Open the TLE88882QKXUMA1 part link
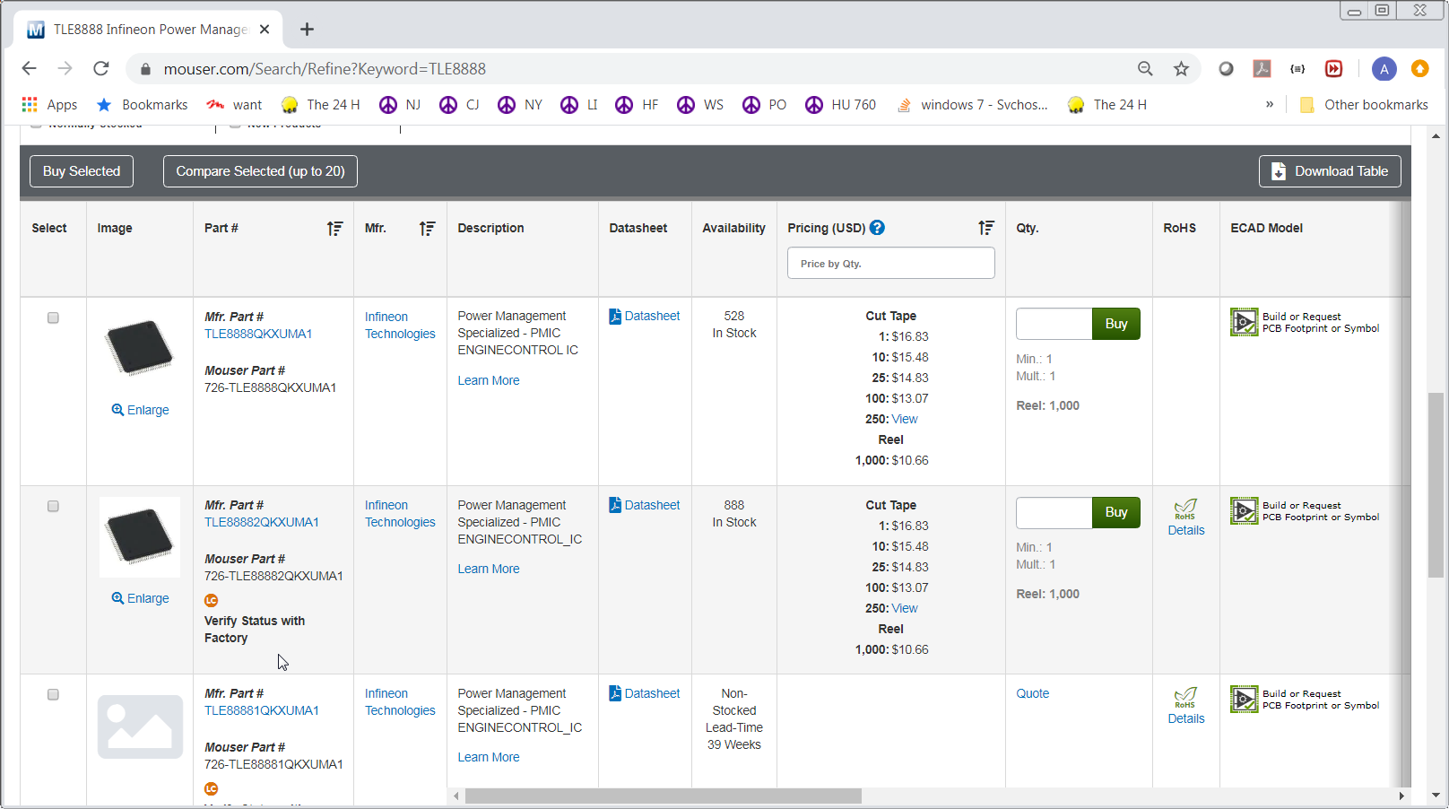This screenshot has width=1449, height=809. tap(262, 522)
